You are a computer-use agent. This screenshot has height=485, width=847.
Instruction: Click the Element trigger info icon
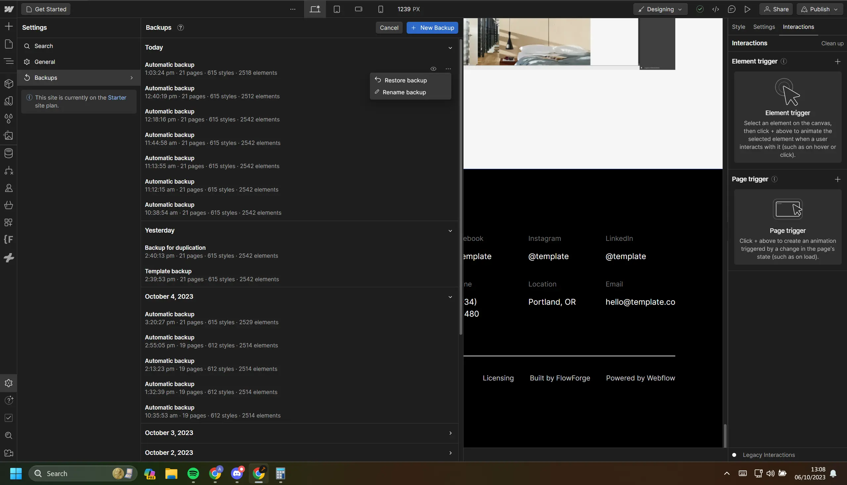coord(784,61)
